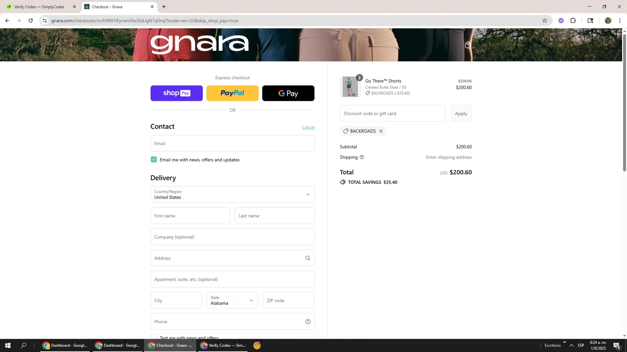Open Checkout Gnara taskbar window

pos(171,345)
